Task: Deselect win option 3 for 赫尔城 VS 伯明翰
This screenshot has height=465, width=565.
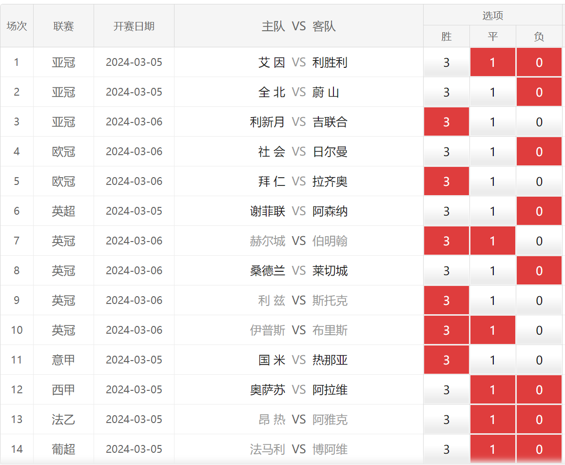Action: (446, 241)
